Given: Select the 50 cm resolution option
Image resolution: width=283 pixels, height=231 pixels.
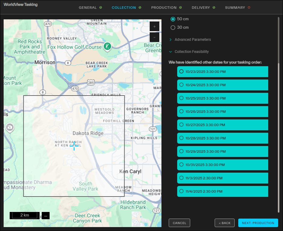Looking at the screenshot, I should point(173,19).
